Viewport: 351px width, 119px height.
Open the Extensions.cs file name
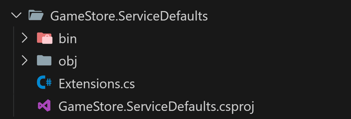[97, 84]
